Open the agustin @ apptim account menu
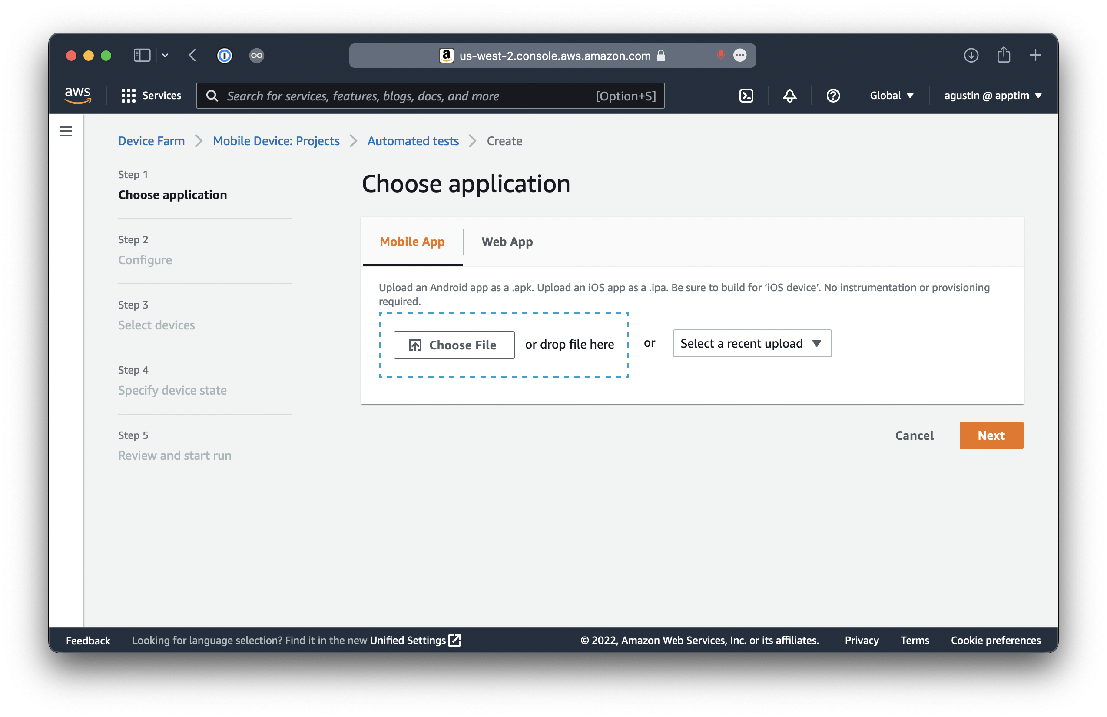The width and height of the screenshot is (1107, 717). 992,96
